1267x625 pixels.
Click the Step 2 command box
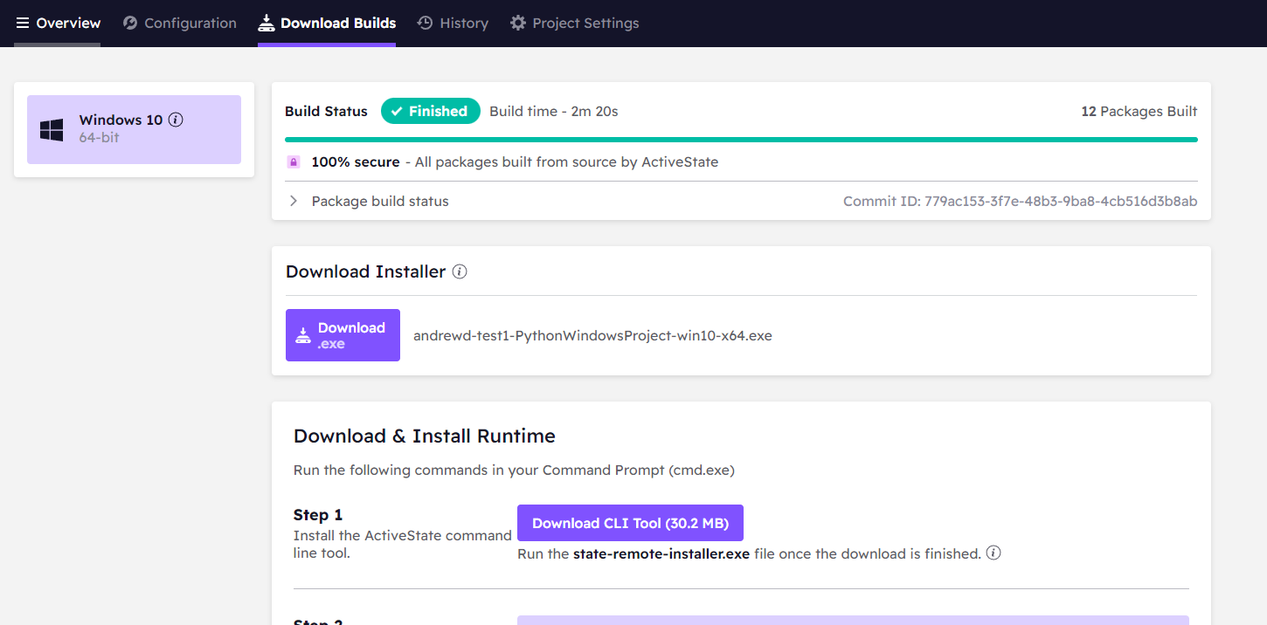tap(853, 620)
